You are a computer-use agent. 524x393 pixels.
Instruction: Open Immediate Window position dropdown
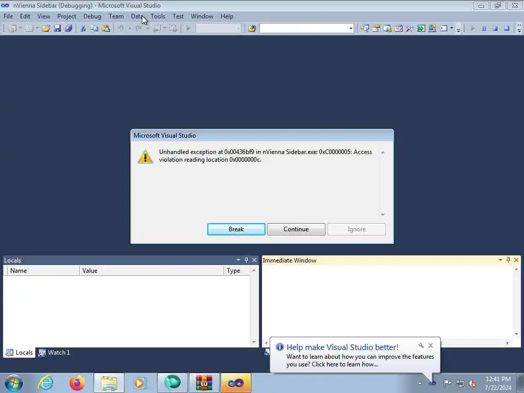coord(500,260)
